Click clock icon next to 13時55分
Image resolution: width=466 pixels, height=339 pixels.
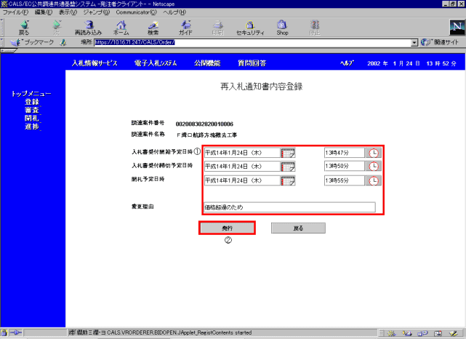coord(373,180)
